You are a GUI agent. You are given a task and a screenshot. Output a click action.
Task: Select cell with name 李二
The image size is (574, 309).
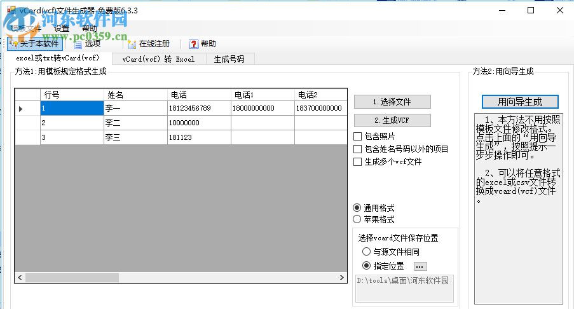[x=135, y=123]
